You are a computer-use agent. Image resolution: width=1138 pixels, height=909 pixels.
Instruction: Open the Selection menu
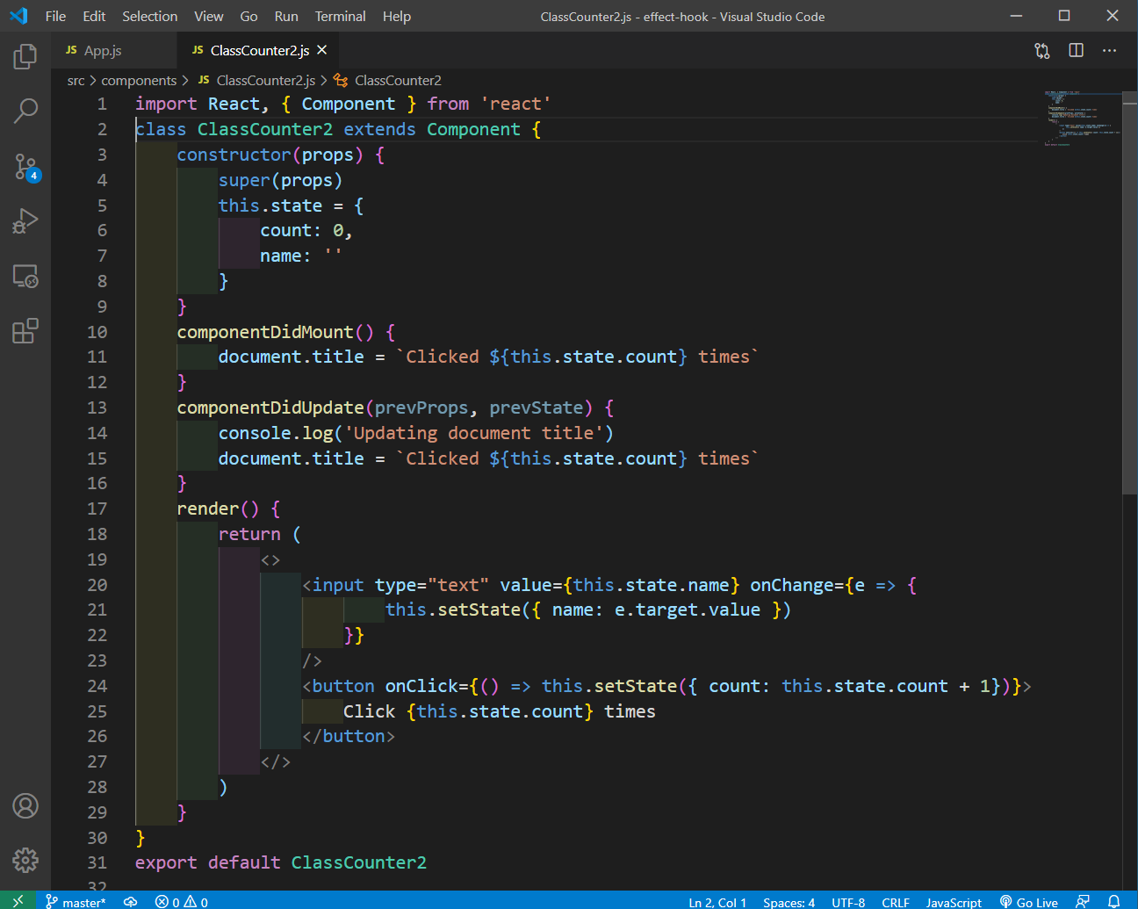pyautogui.click(x=149, y=16)
